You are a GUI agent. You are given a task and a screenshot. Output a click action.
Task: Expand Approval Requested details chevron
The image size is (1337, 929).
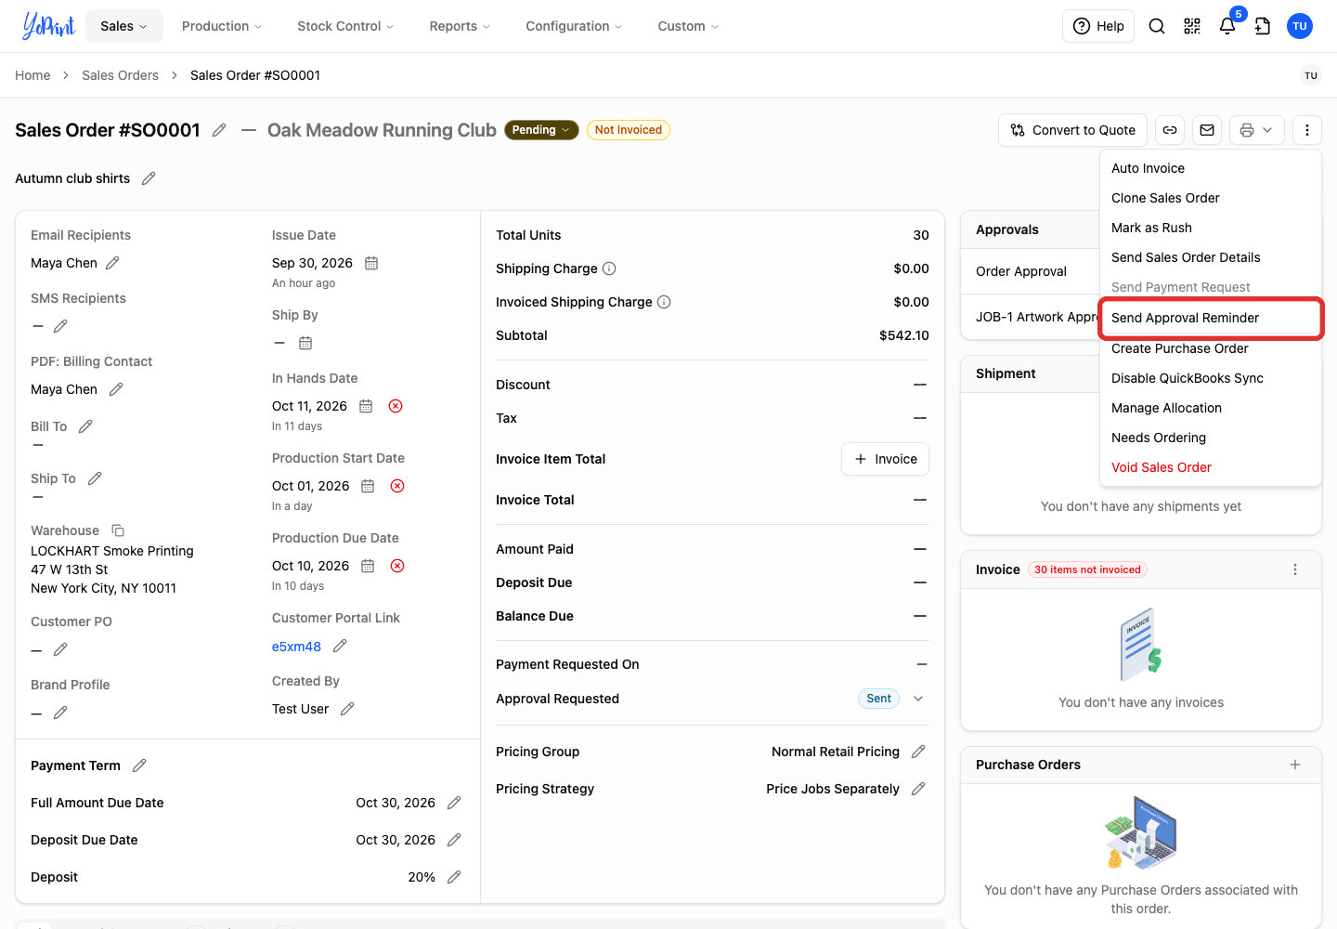click(918, 699)
